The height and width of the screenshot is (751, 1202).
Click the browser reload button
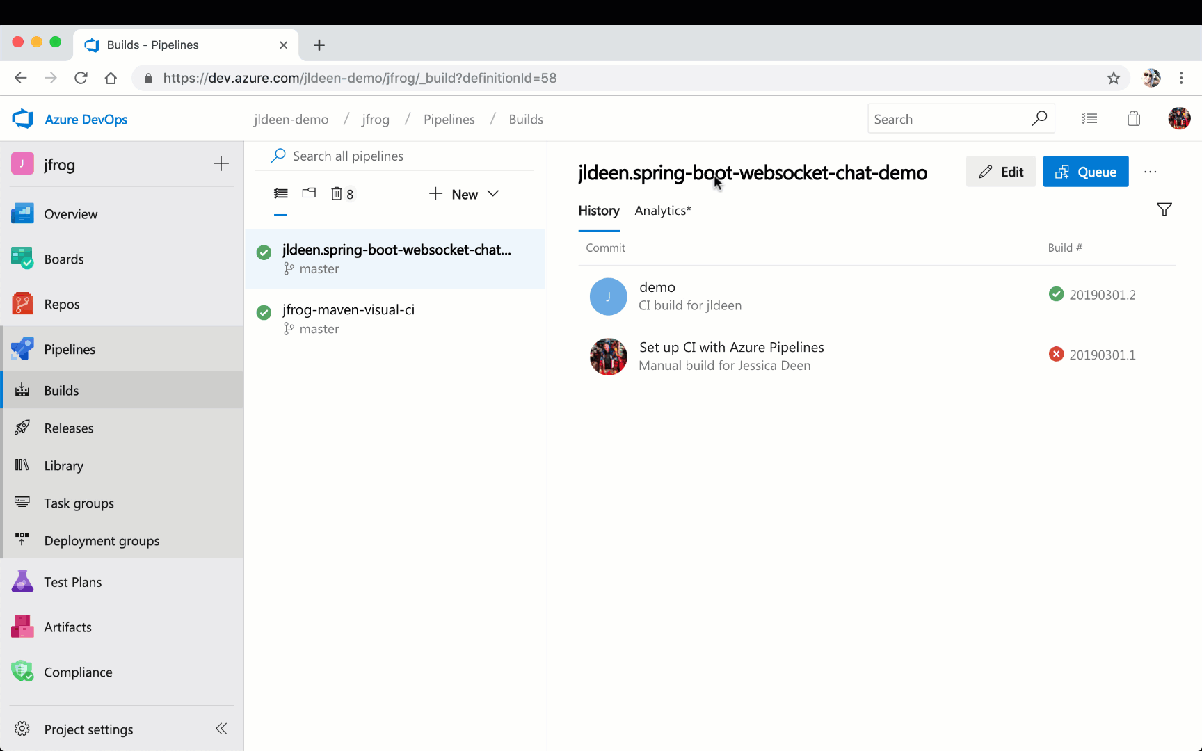81,78
